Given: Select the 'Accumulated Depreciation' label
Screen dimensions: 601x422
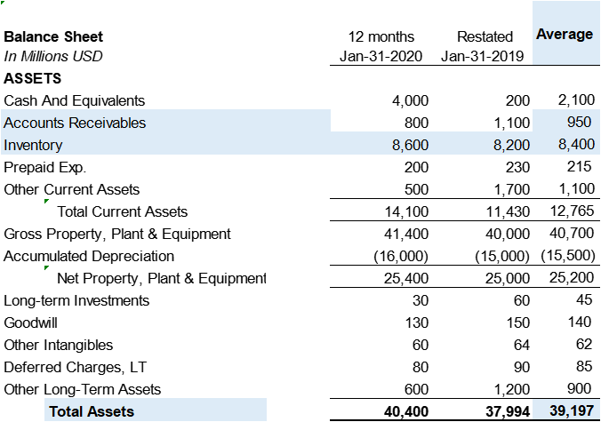Looking at the screenshot, I should pyautogui.click(x=89, y=256).
